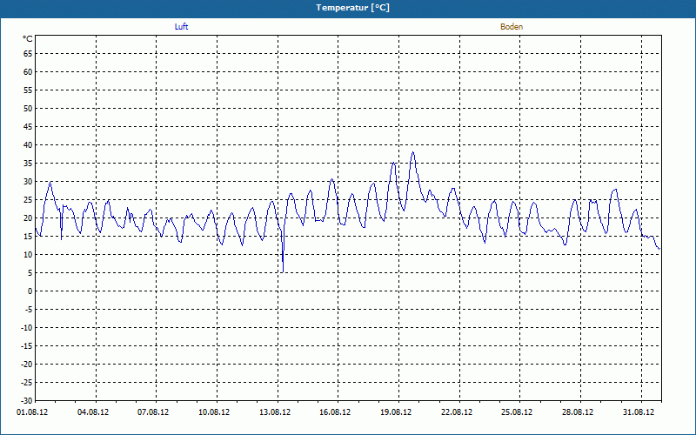Click the 45 y-axis label

coord(28,127)
